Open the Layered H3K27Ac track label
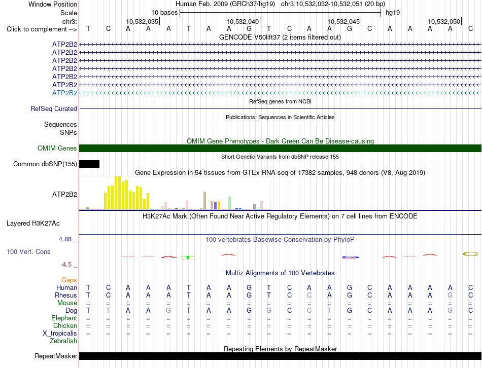This screenshot has height=368, width=482. point(33,224)
